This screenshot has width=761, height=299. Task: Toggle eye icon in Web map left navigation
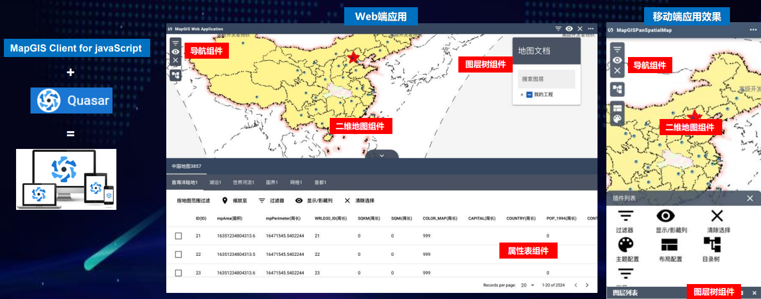click(175, 51)
